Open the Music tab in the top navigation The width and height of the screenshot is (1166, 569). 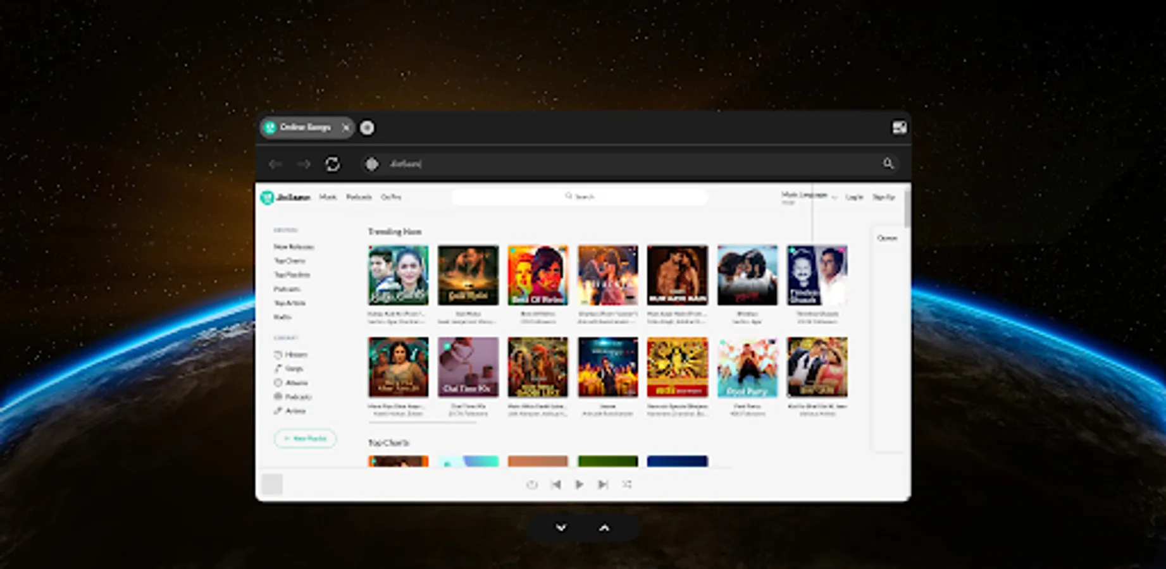328,197
